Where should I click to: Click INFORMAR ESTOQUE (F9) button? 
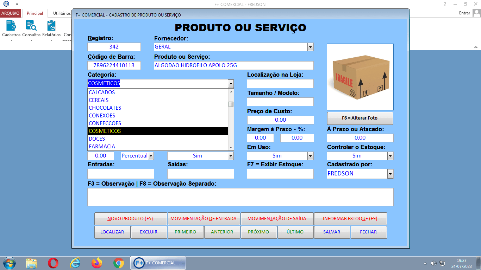[350, 219]
